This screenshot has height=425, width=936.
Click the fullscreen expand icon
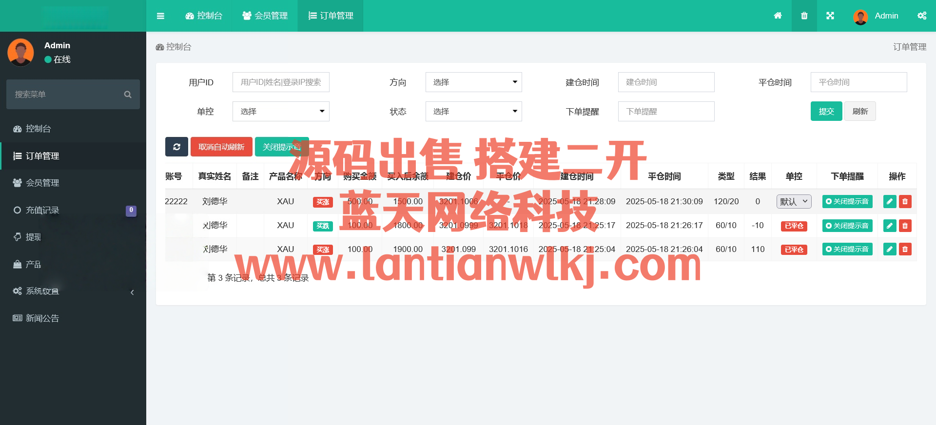coord(830,16)
